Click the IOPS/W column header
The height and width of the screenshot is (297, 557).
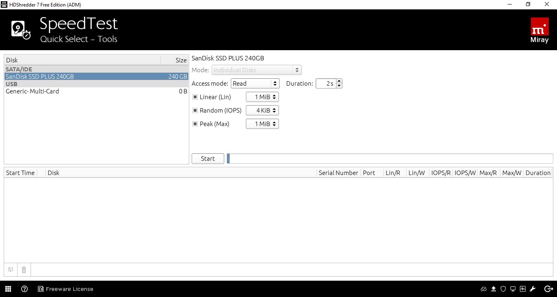465,173
